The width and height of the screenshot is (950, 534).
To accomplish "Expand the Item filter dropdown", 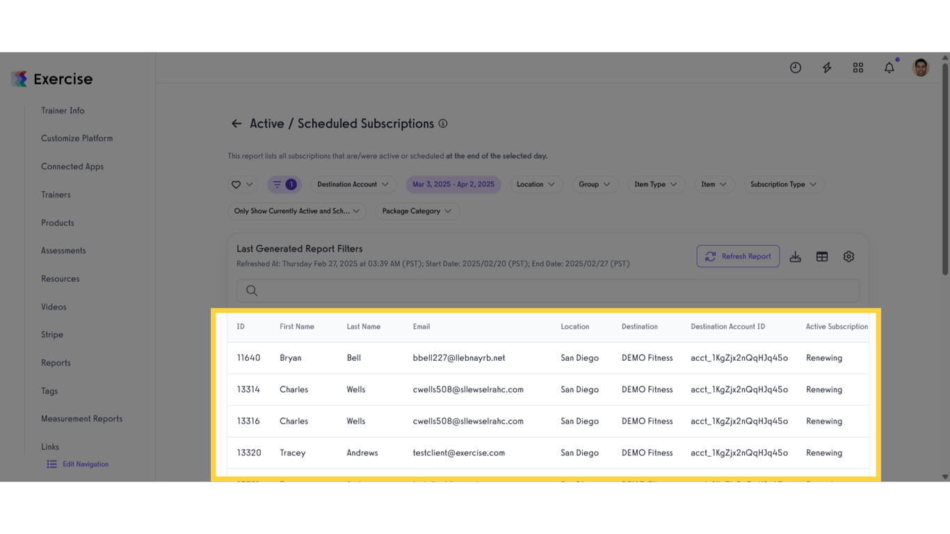I will click(714, 184).
